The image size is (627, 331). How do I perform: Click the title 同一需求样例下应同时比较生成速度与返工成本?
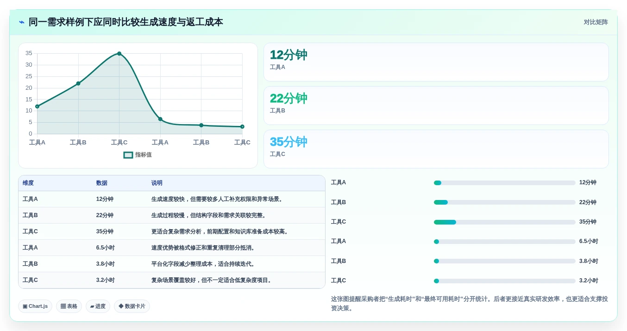pos(126,22)
